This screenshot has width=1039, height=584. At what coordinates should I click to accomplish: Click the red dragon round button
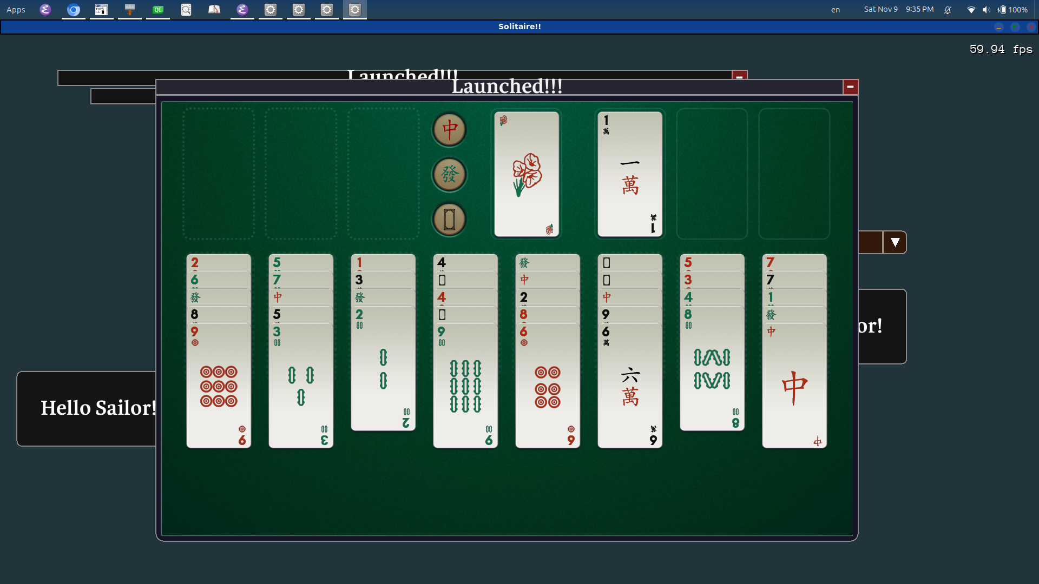[x=449, y=130]
